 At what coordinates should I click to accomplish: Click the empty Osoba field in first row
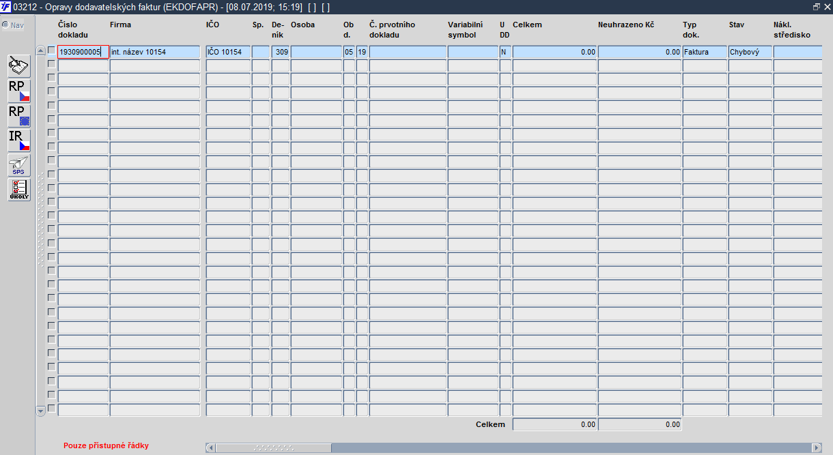(x=316, y=52)
